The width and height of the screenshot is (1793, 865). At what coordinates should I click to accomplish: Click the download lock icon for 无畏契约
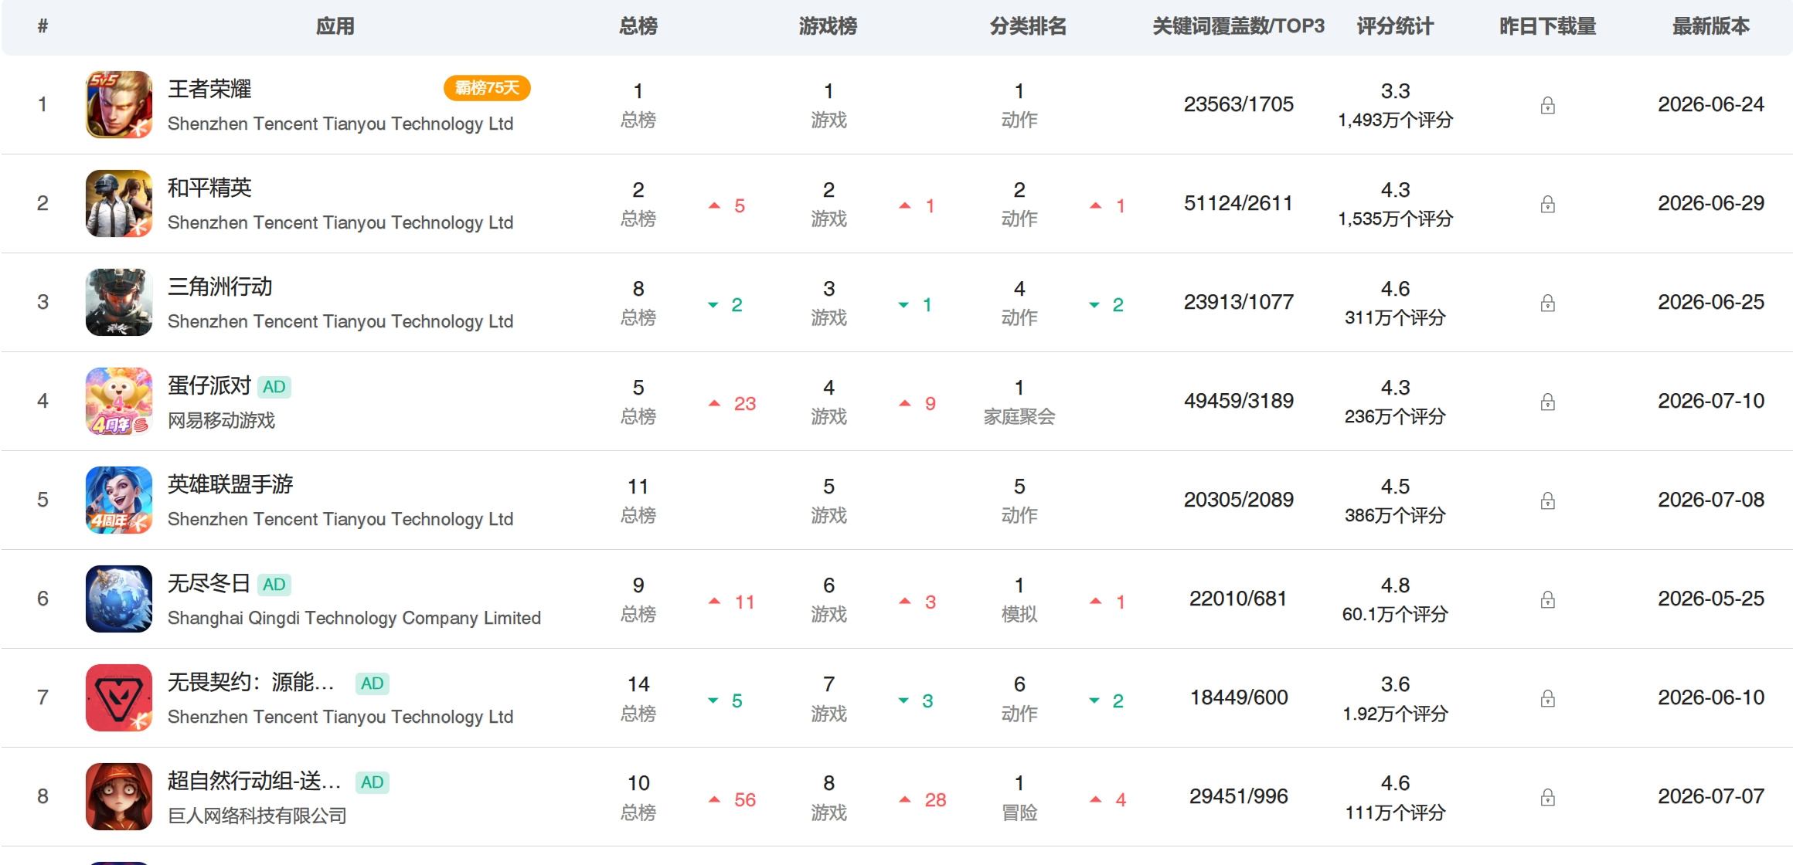[x=1547, y=698]
